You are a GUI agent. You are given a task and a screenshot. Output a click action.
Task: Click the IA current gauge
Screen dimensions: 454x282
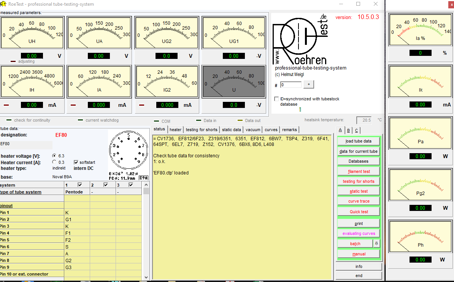tap(99, 81)
